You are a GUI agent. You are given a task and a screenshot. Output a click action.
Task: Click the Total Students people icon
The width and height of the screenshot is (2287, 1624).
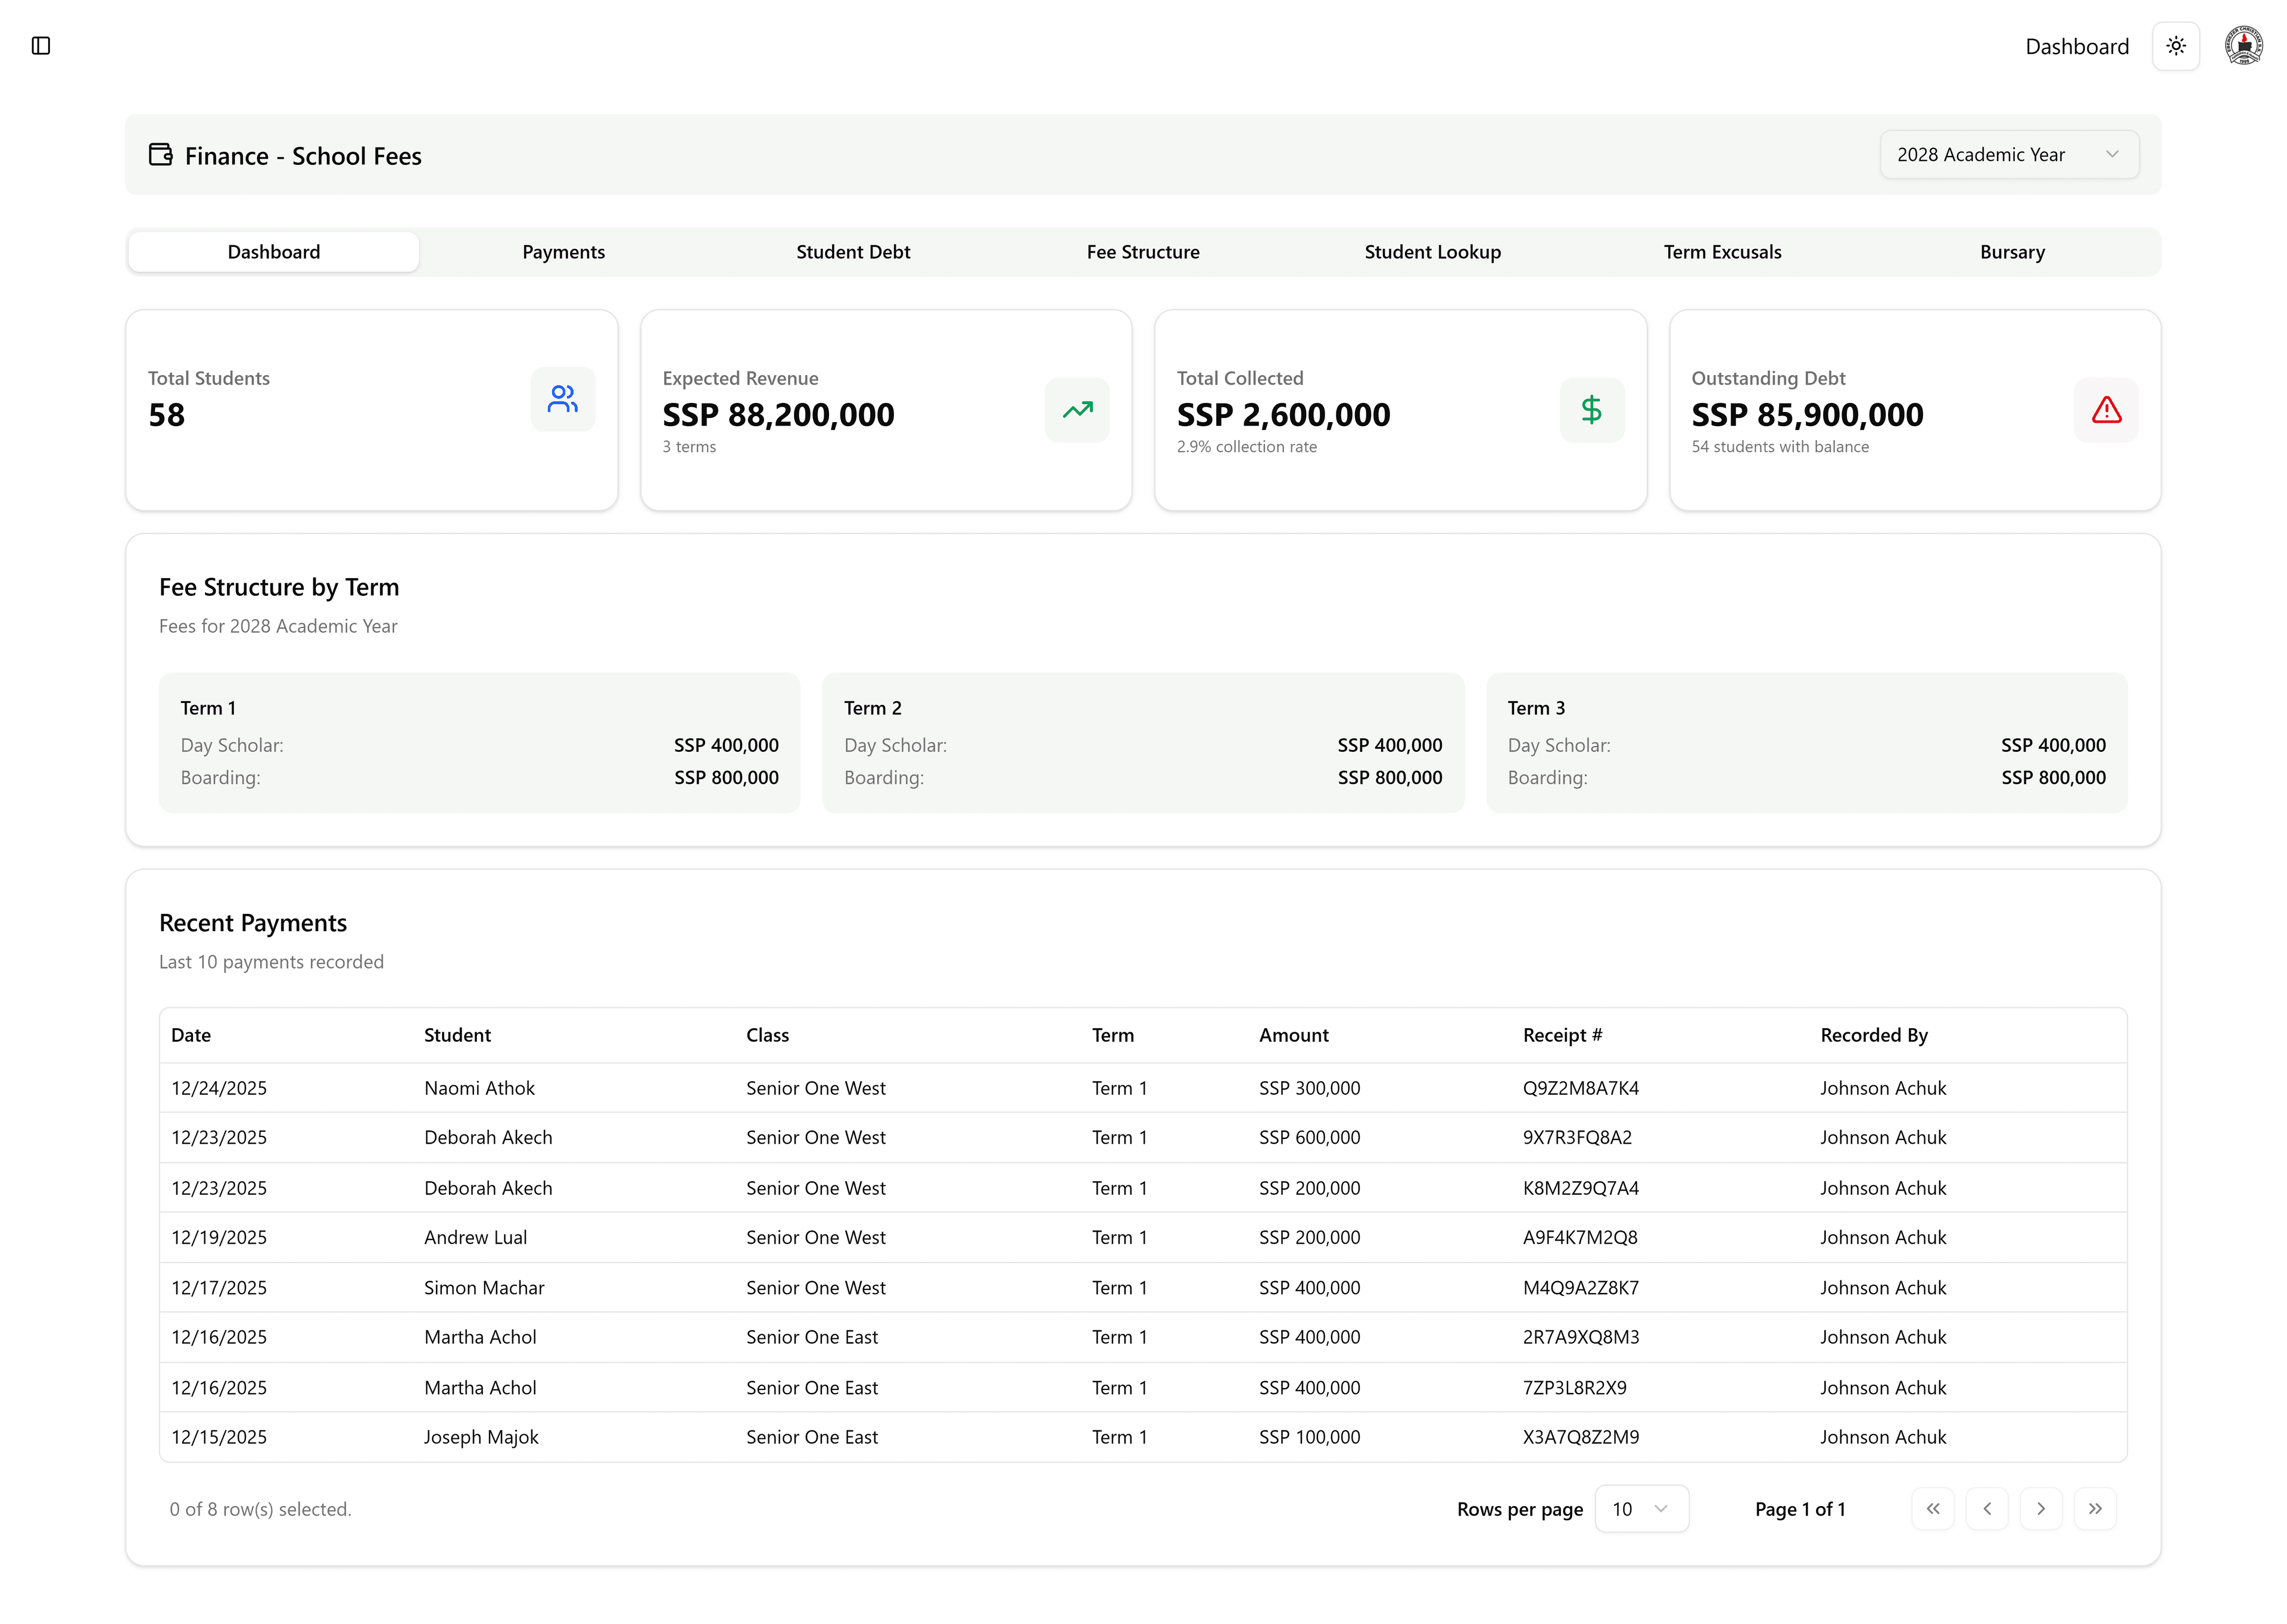click(x=562, y=399)
